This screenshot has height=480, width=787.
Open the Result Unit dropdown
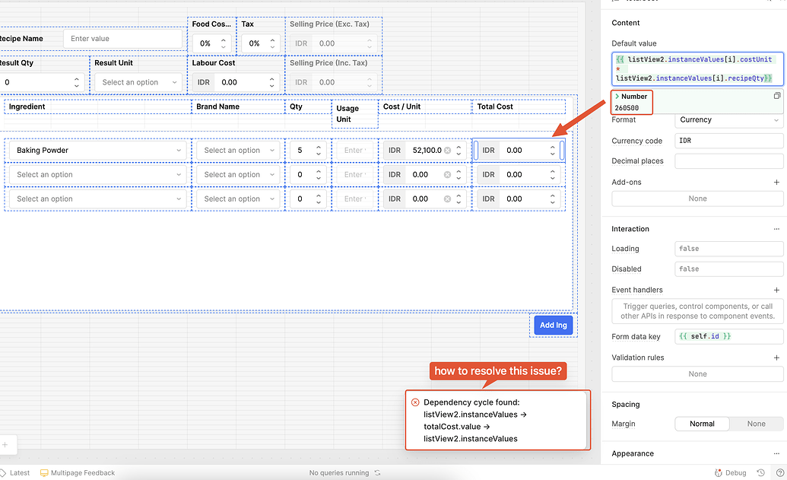click(138, 82)
